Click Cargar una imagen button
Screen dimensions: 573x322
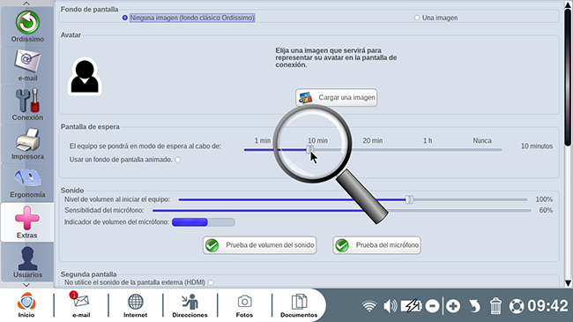coord(336,98)
